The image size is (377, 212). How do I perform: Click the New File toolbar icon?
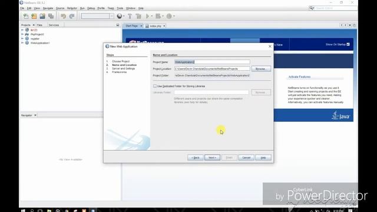point(26,16)
